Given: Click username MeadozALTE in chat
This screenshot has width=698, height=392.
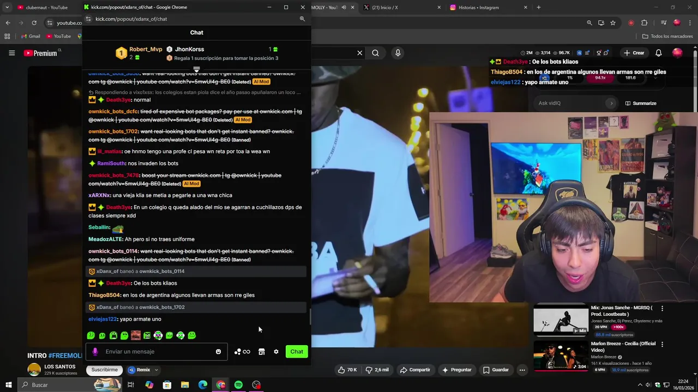Looking at the screenshot, I should coord(105,239).
